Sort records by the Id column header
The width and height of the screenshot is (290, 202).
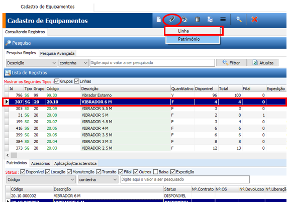tap(16, 88)
